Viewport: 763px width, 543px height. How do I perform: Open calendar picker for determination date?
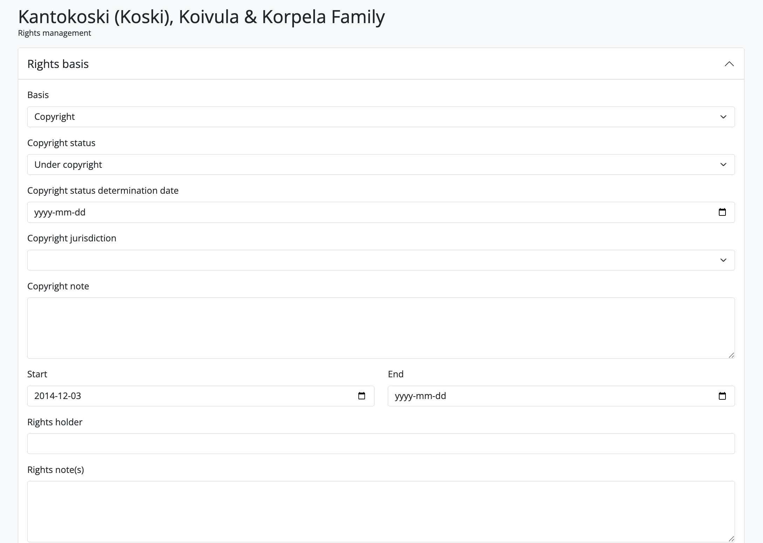click(x=722, y=212)
